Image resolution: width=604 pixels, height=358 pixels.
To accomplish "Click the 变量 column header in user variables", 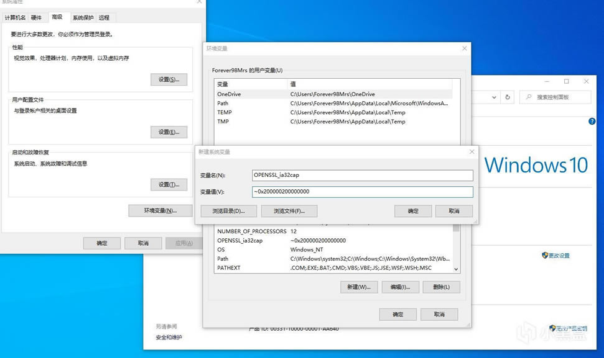I will 251,84.
